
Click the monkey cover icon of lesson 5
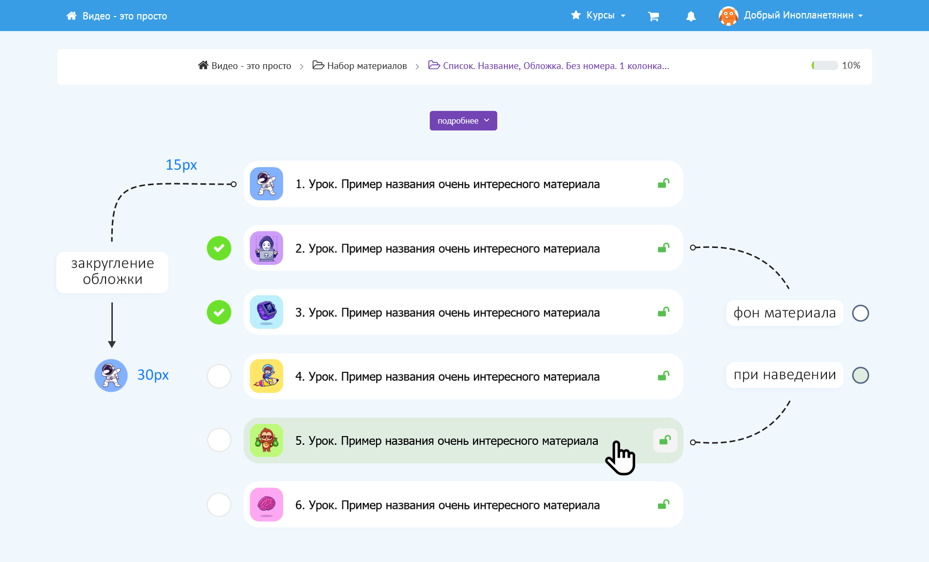click(267, 440)
